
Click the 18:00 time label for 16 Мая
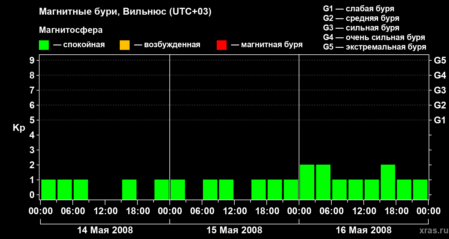click(396, 211)
